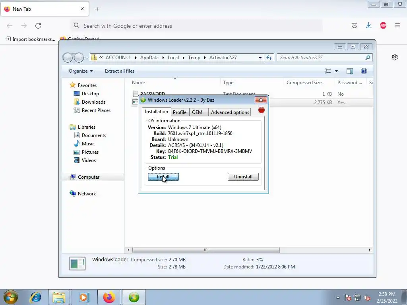This screenshot has width=407, height=305.
Task: Open the Windows Start menu
Action: [11, 297]
